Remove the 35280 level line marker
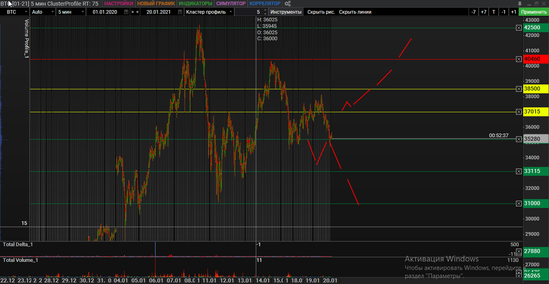 (519, 139)
